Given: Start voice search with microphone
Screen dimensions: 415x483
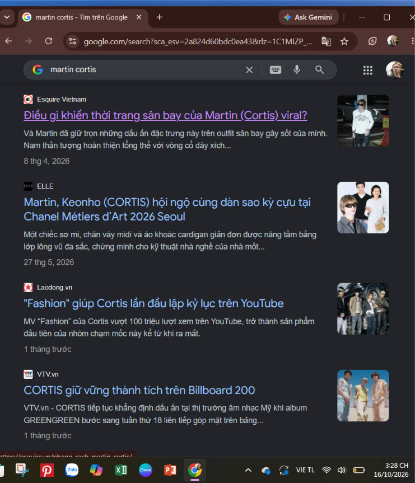Looking at the screenshot, I should coord(297,69).
